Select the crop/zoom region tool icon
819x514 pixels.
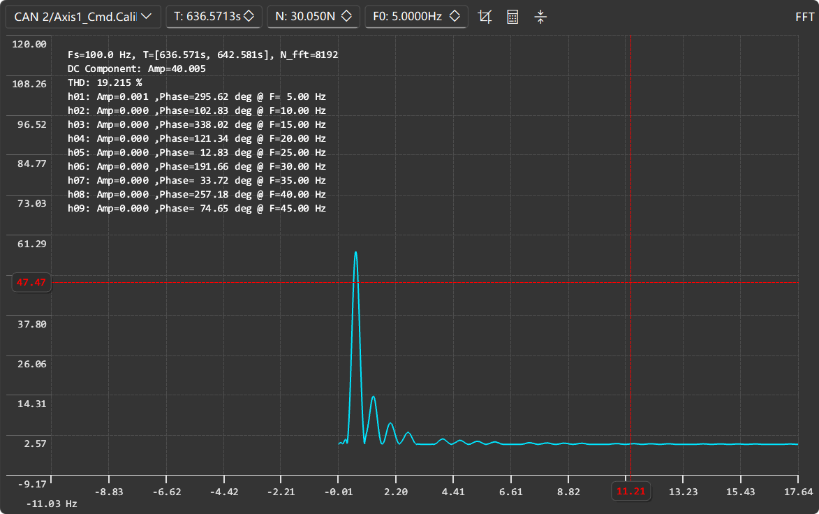485,17
